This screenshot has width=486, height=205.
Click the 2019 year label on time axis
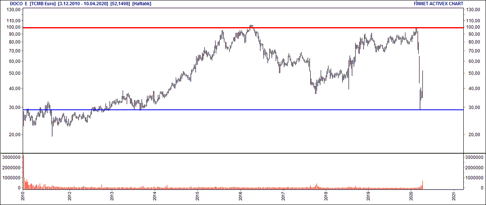(369, 196)
